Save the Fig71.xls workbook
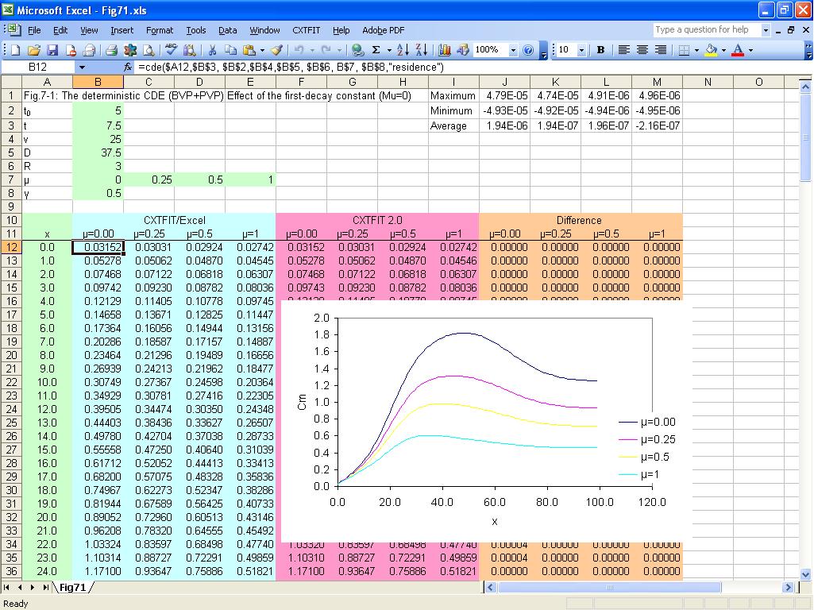The width and height of the screenshot is (814, 610). point(54,49)
